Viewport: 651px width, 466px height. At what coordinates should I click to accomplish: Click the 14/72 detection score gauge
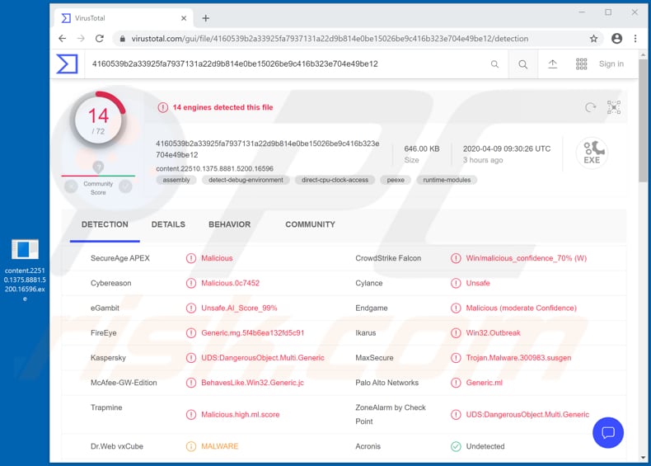(x=98, y=119)
